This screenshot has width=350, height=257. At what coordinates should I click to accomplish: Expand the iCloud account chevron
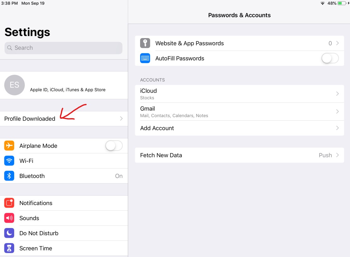tap(337, 94)
